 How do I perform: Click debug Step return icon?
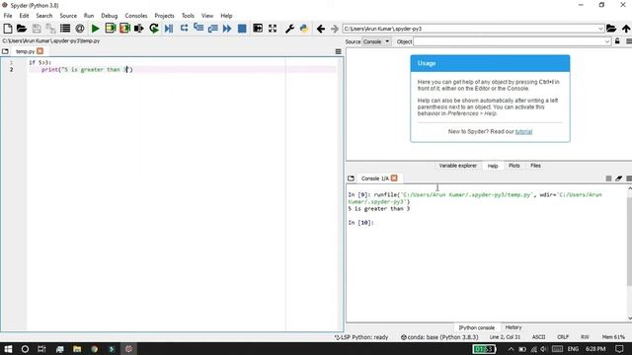tap(213, 29)
